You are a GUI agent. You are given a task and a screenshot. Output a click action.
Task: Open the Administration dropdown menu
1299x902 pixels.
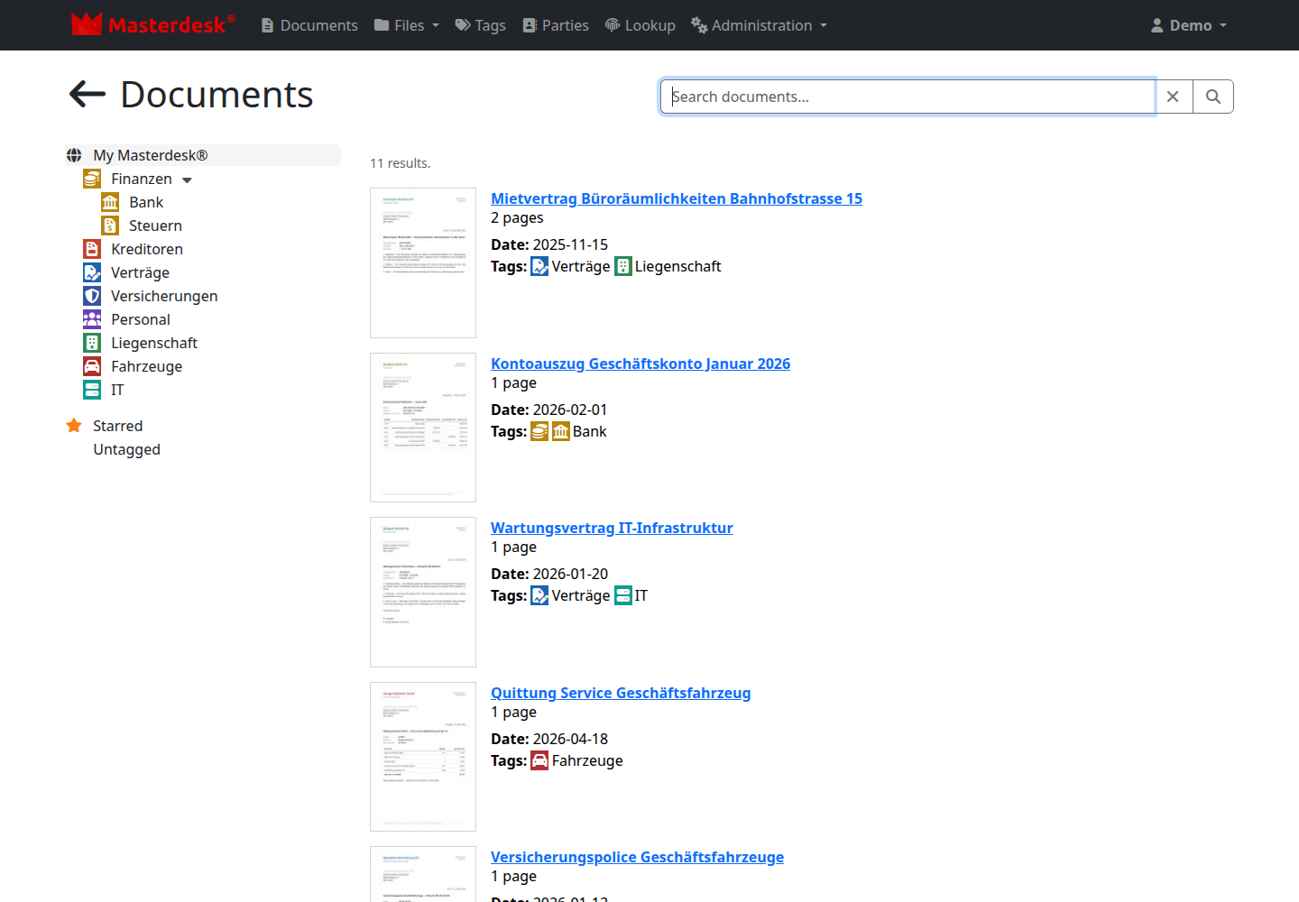[x=760, y=25]
